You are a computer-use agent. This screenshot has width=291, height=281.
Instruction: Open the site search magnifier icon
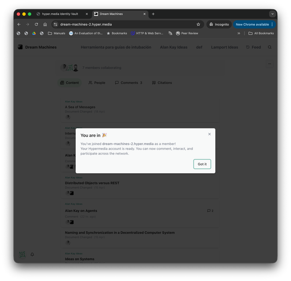pyautogui.click(x=270, y=47)
